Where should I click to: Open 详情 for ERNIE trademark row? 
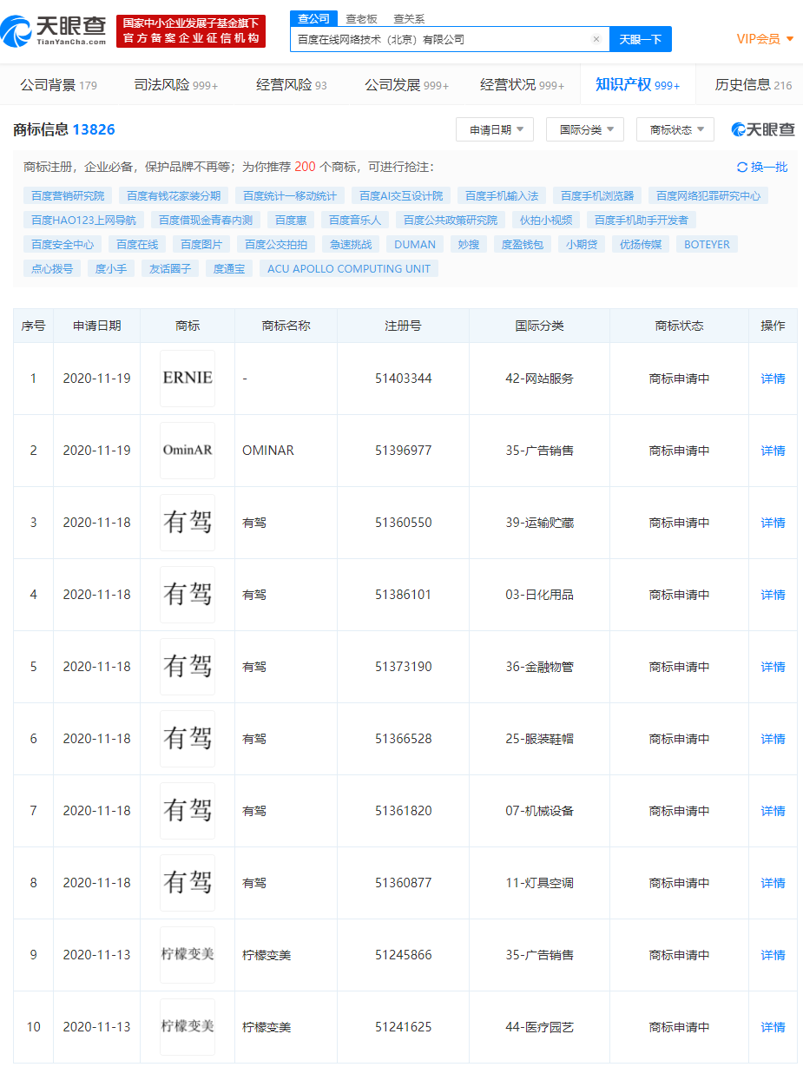[x=773, y=379]
